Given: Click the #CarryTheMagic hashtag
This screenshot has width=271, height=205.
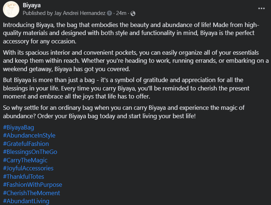Looking at the screenshot, I should [x=25, y=160].
